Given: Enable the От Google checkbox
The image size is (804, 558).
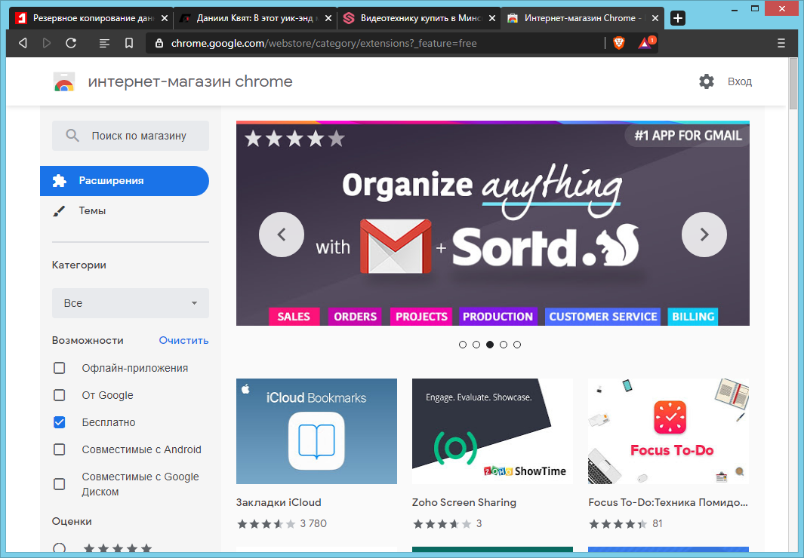Looking at the screenshot, I should (60, 395).
